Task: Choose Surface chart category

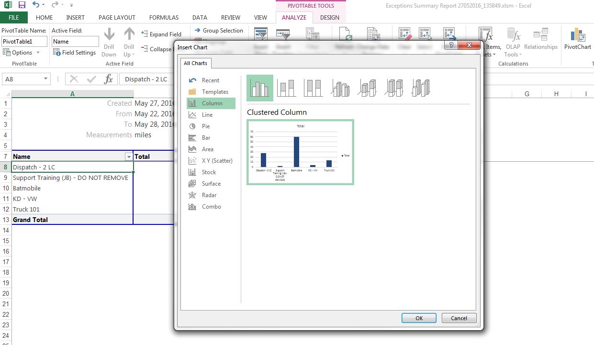Action: click(211, 184)
